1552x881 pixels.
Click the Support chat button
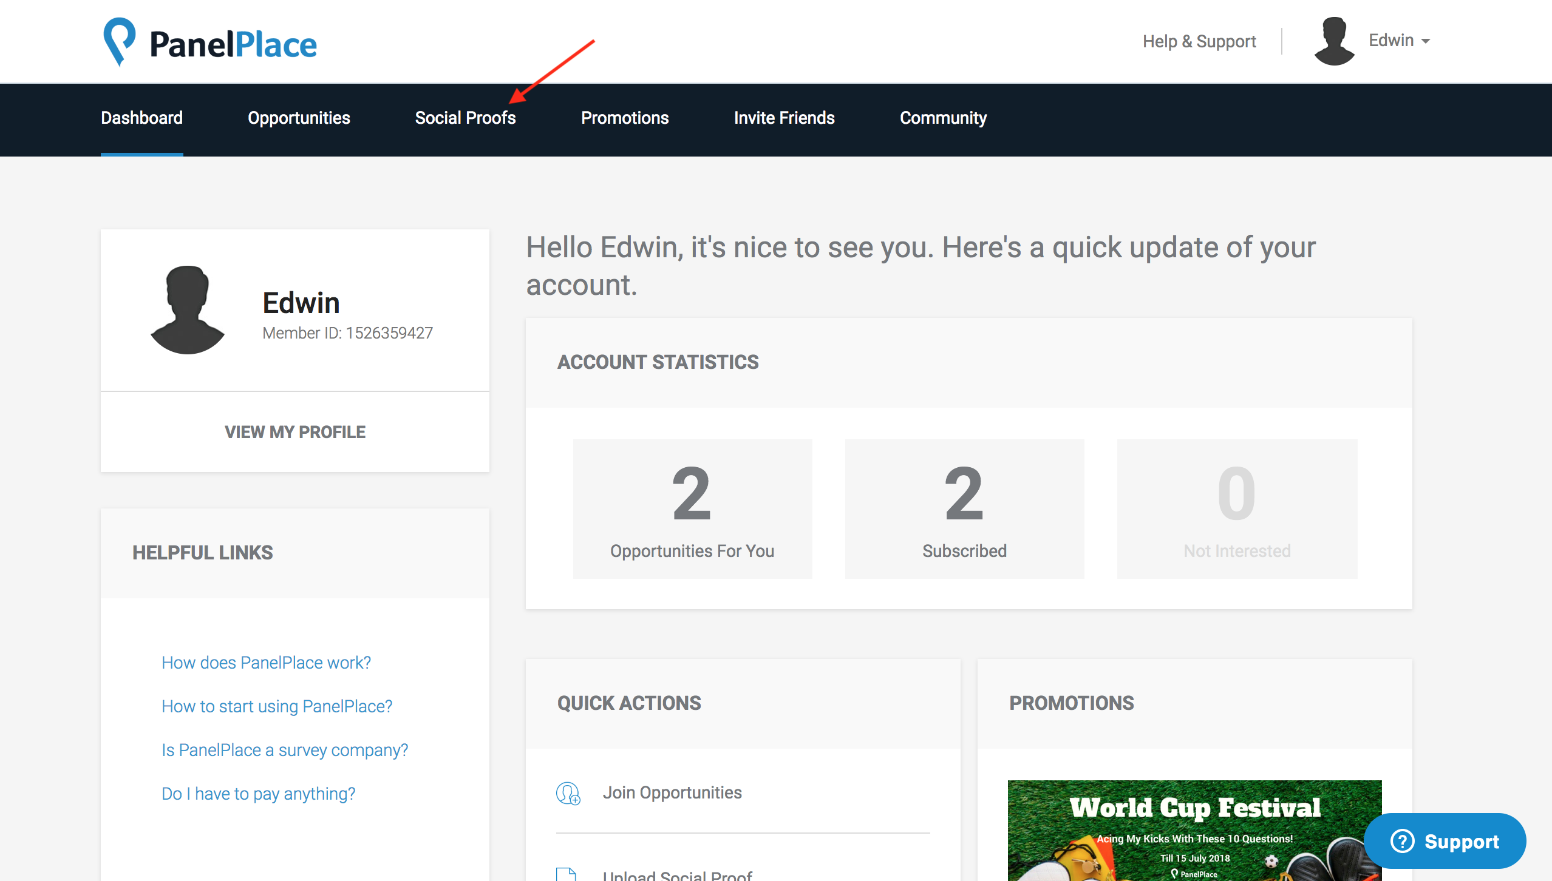tap(1445, 841)
